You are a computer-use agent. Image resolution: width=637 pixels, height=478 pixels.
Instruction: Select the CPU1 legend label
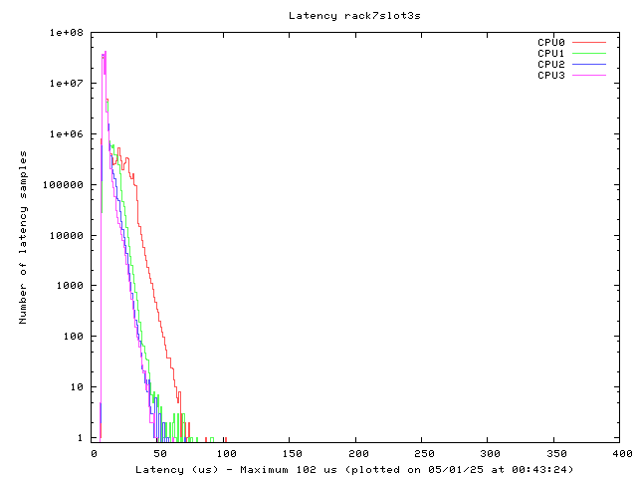pyautogui.click(x=551, y=53)
